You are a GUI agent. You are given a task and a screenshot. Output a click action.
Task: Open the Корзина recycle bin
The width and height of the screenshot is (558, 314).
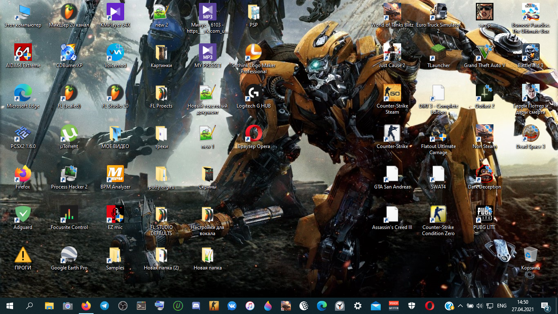[530, 256]
